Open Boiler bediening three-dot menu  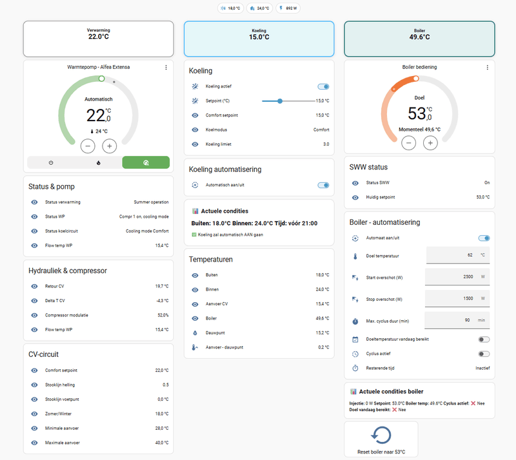[488, 67]
